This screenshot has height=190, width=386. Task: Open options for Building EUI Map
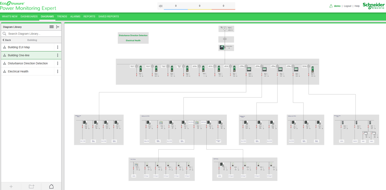[58, 47]
